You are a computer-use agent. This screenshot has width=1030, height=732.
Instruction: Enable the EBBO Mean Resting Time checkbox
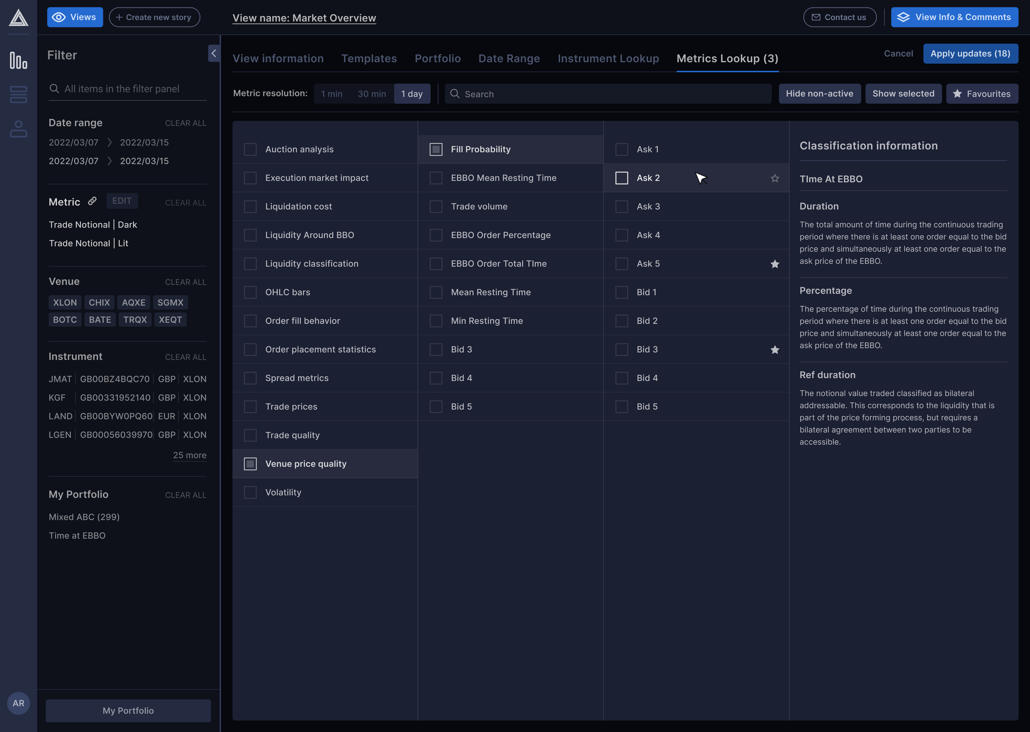click(435, 178)
